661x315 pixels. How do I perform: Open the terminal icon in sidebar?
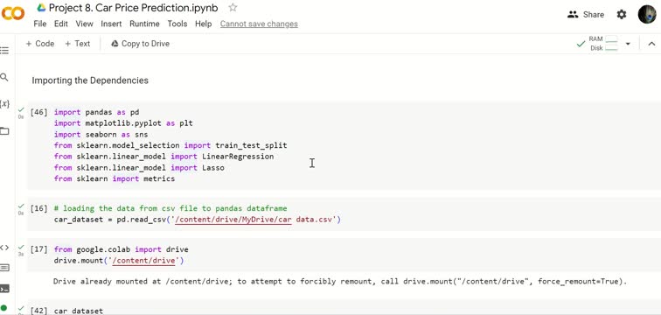click(4, 289)
